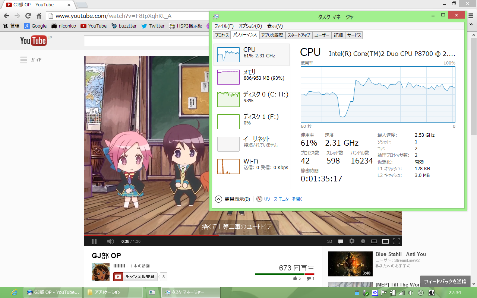The height and width of the screenshot is (298, 477).
Task: Open the buzztter bookmark
Action: click(x=124, y=26)
